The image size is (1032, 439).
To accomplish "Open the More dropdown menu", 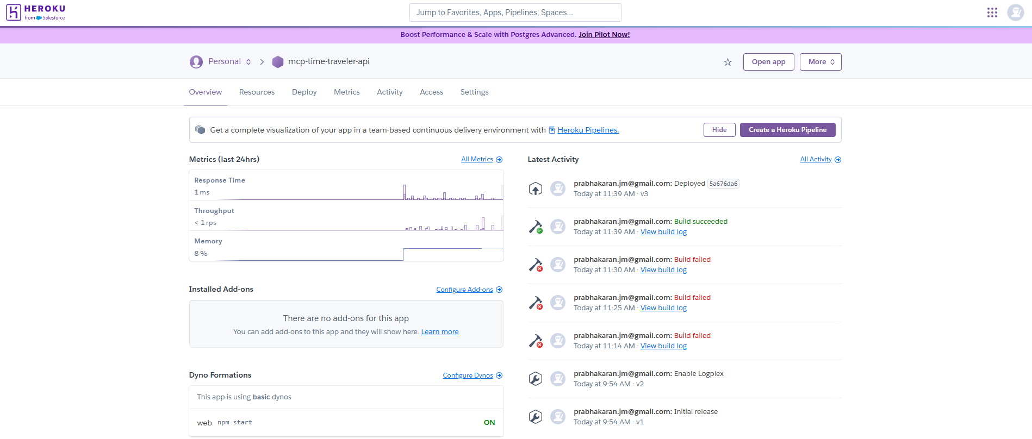I will click(x=820, y=62).
